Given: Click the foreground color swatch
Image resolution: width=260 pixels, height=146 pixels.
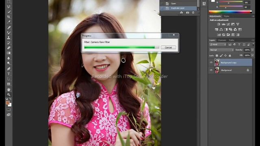Looking at the screenshot, I should point(8,103).
